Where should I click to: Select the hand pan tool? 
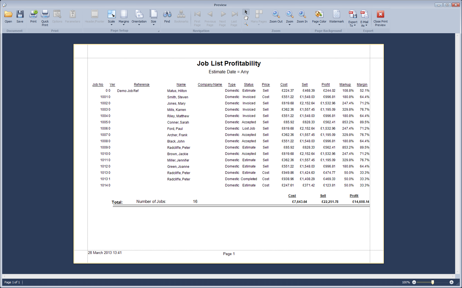tap(246, 18)
